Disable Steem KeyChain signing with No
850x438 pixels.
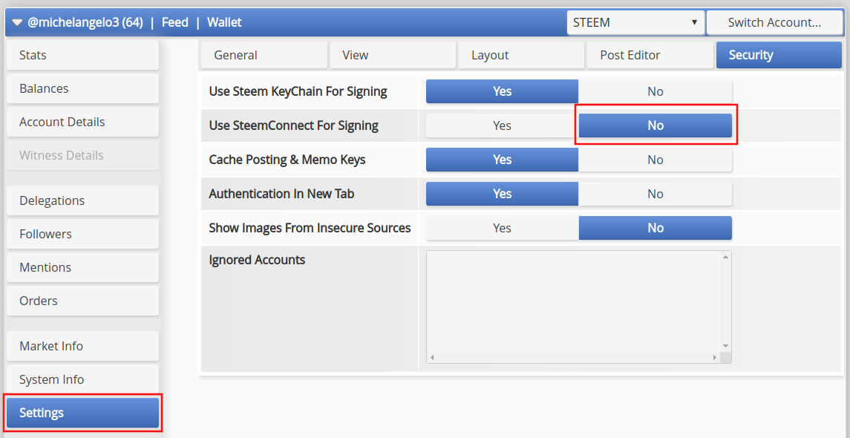655,91
